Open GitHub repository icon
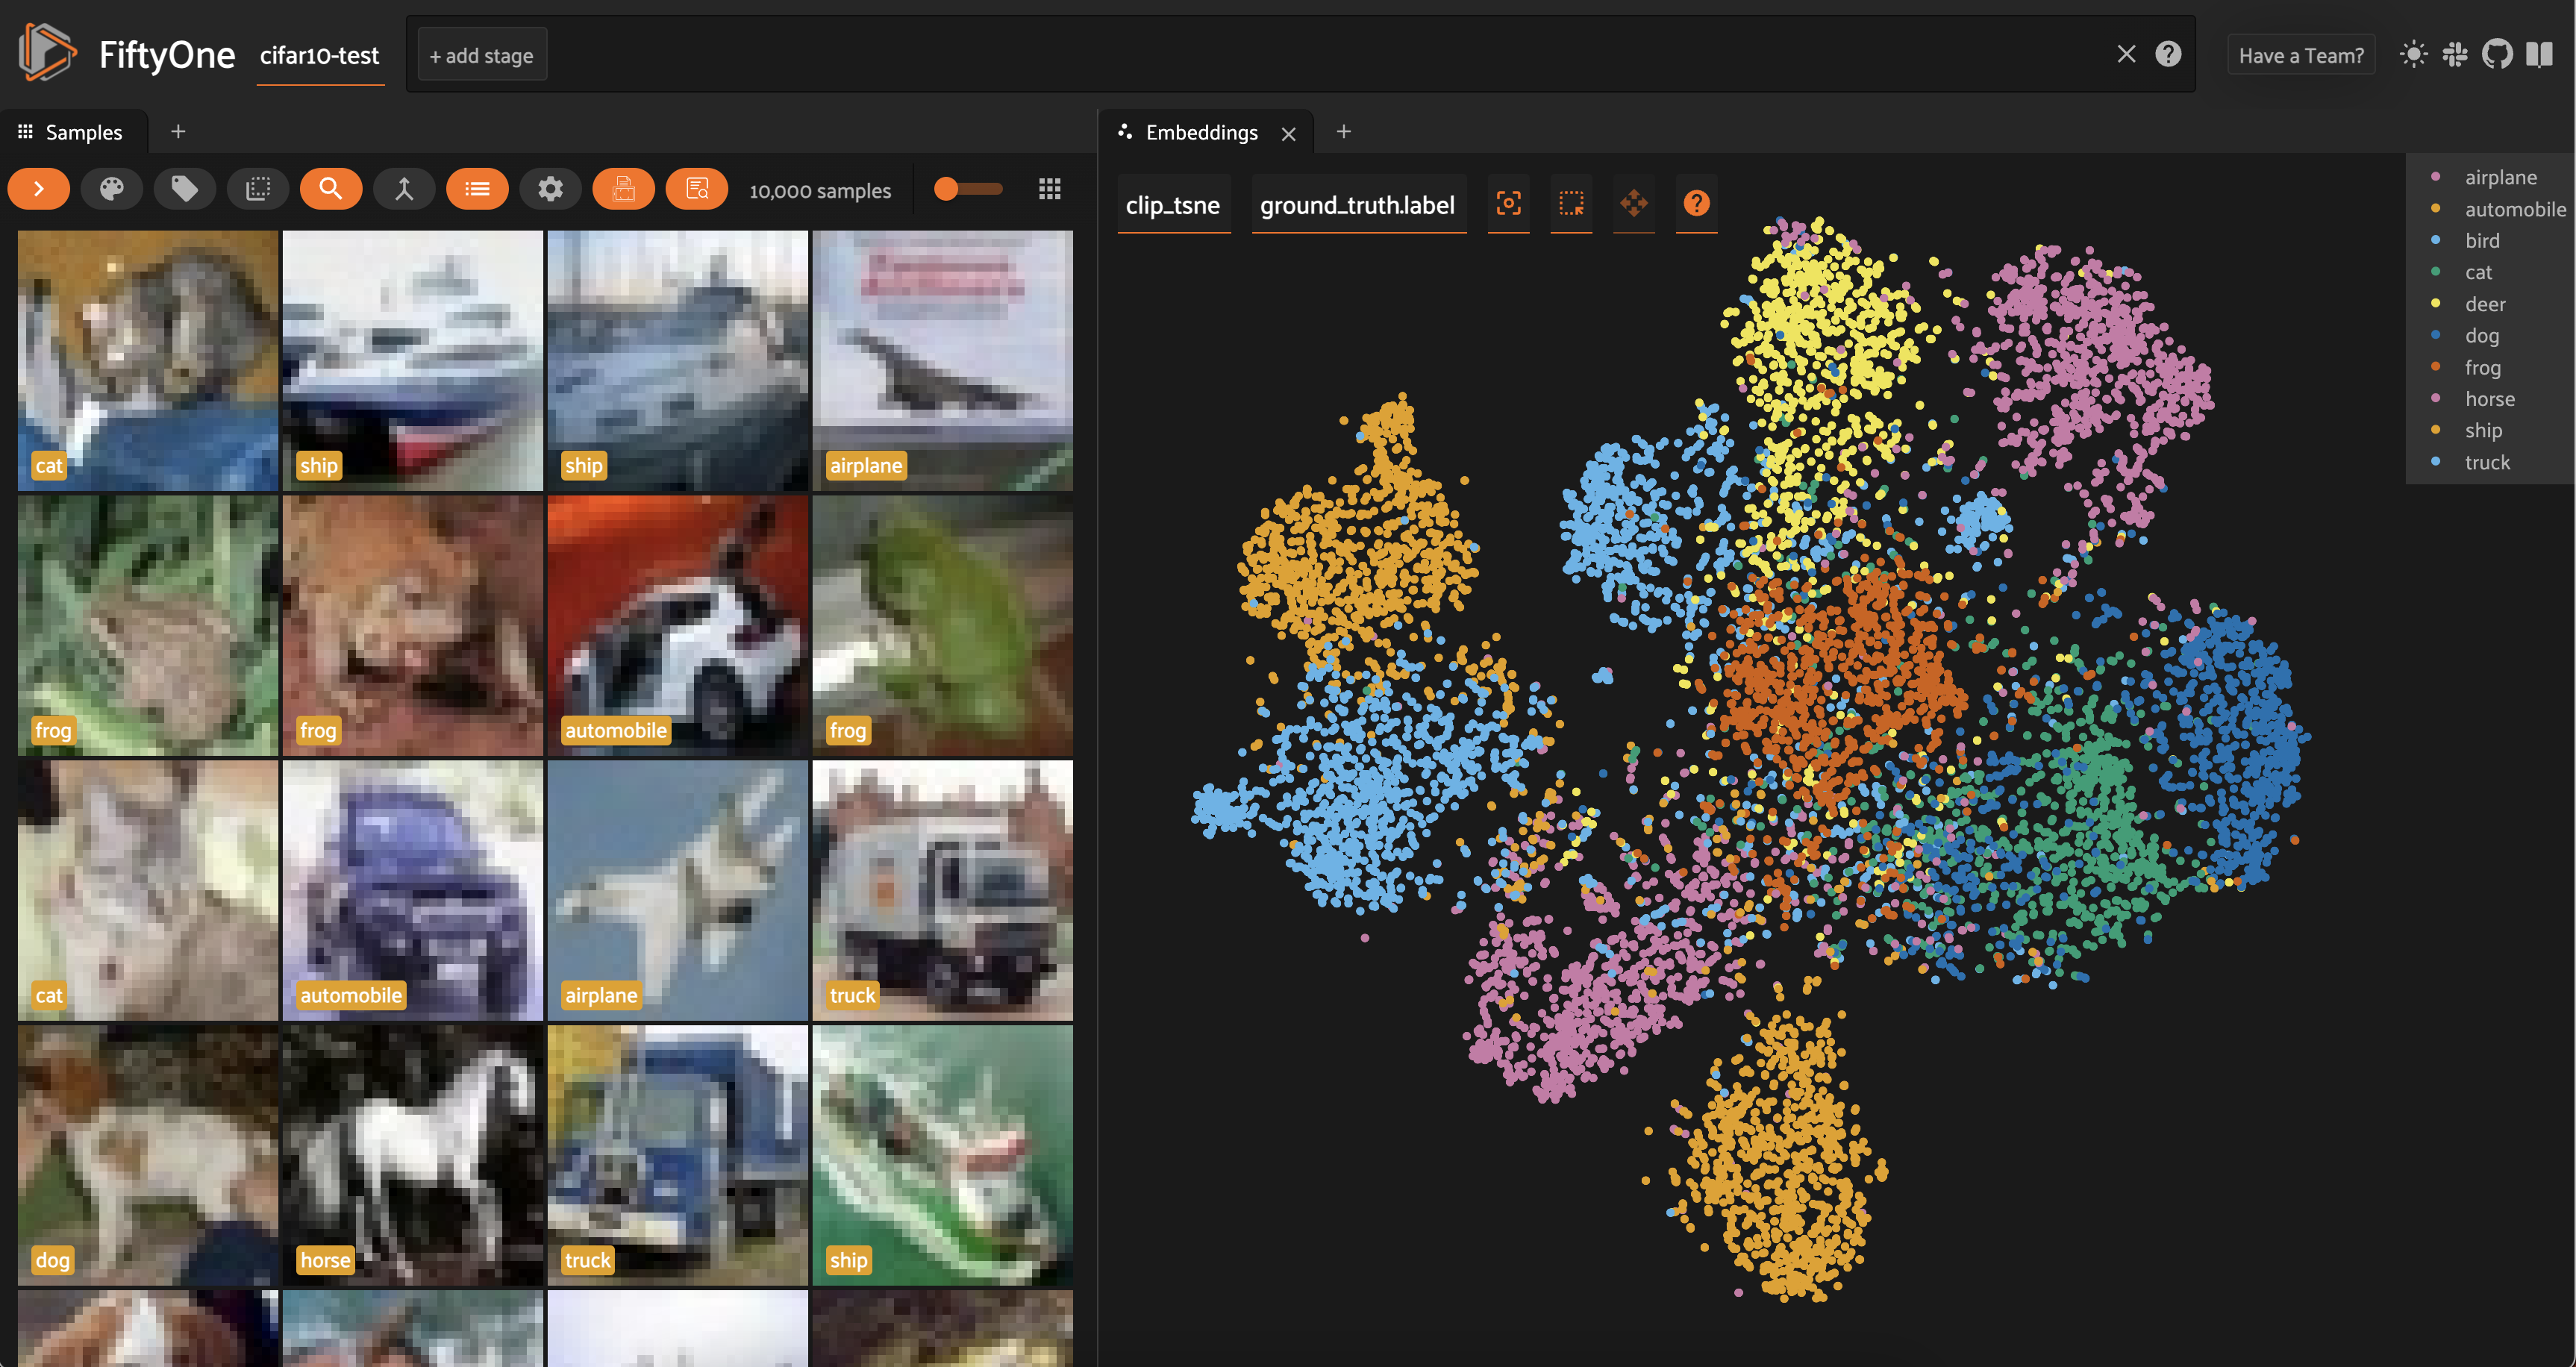2576x1367 pixels. click(2497, 54)
